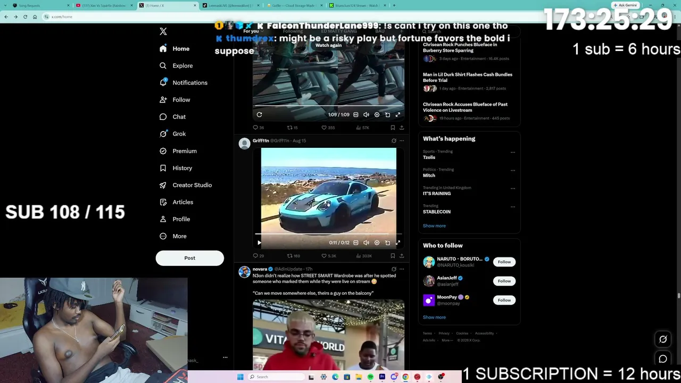Click the X logo in sidebar
681x383 pixels.
pos(163,31)
